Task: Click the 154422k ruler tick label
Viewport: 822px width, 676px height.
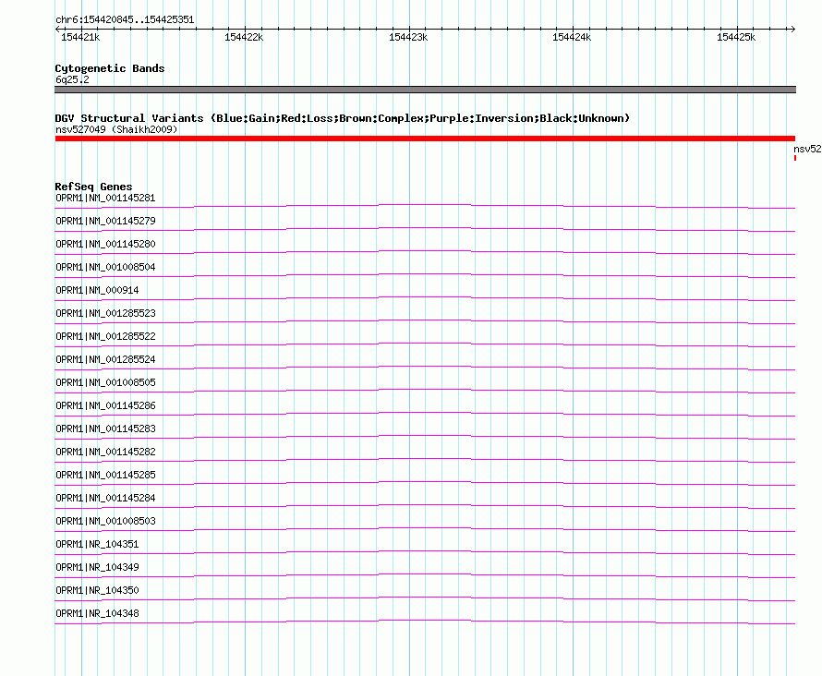Action: tap(244, 37)
